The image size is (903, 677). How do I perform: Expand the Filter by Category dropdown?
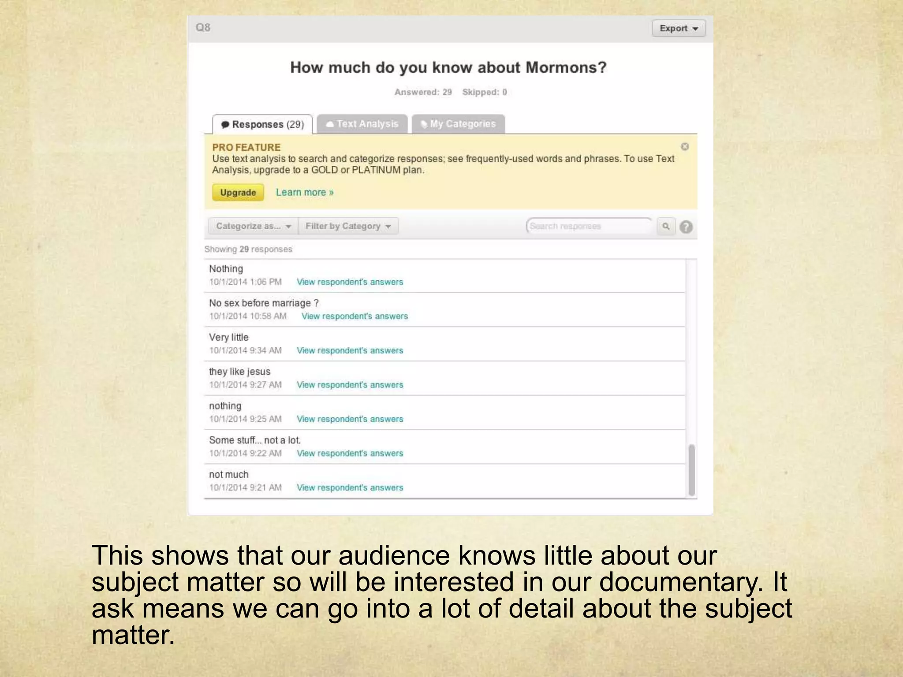(x=348, y=226)
